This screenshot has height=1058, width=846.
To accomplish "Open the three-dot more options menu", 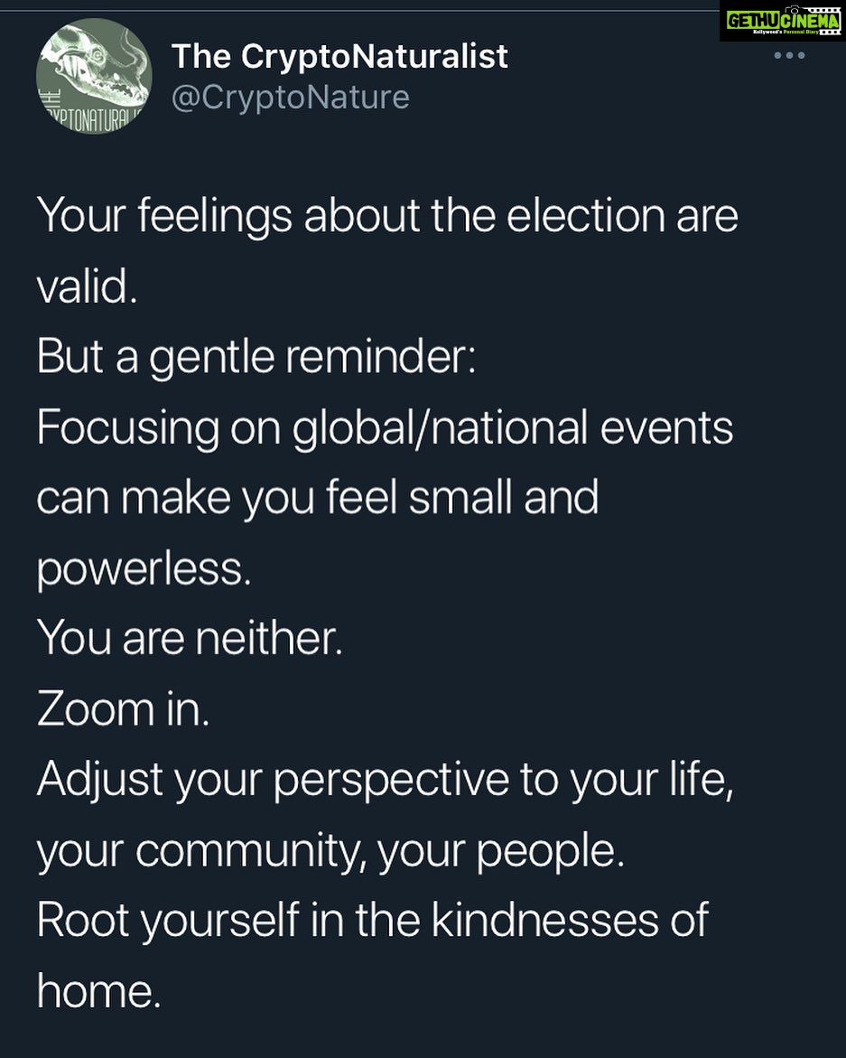I will coord(789,56).
